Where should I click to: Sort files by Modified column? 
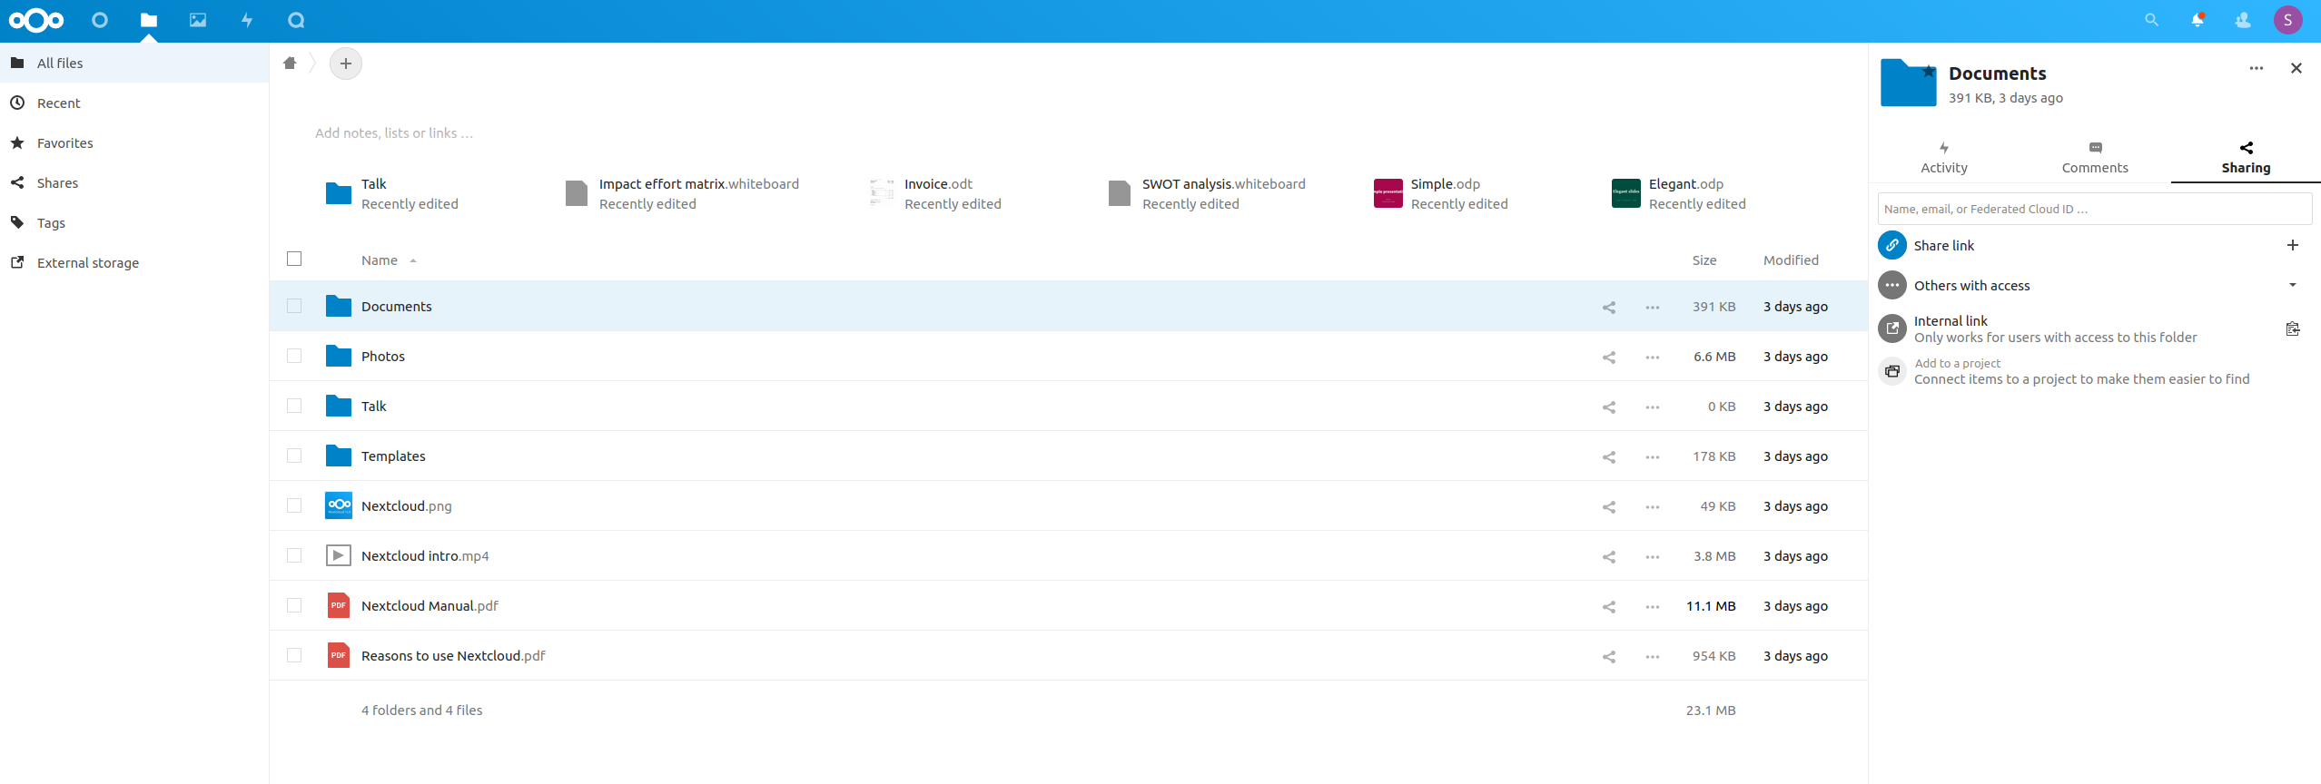point(1791,260)
